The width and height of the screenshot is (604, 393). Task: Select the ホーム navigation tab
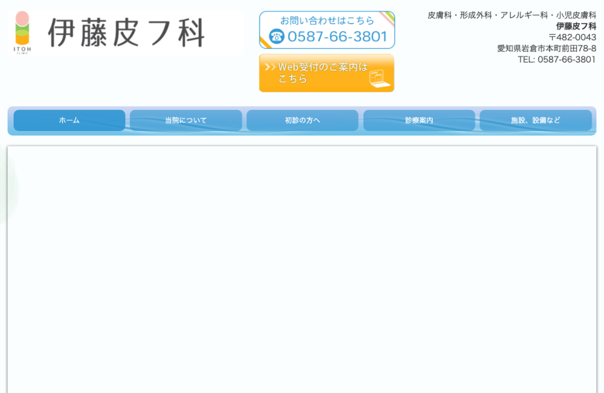point(70,120)
